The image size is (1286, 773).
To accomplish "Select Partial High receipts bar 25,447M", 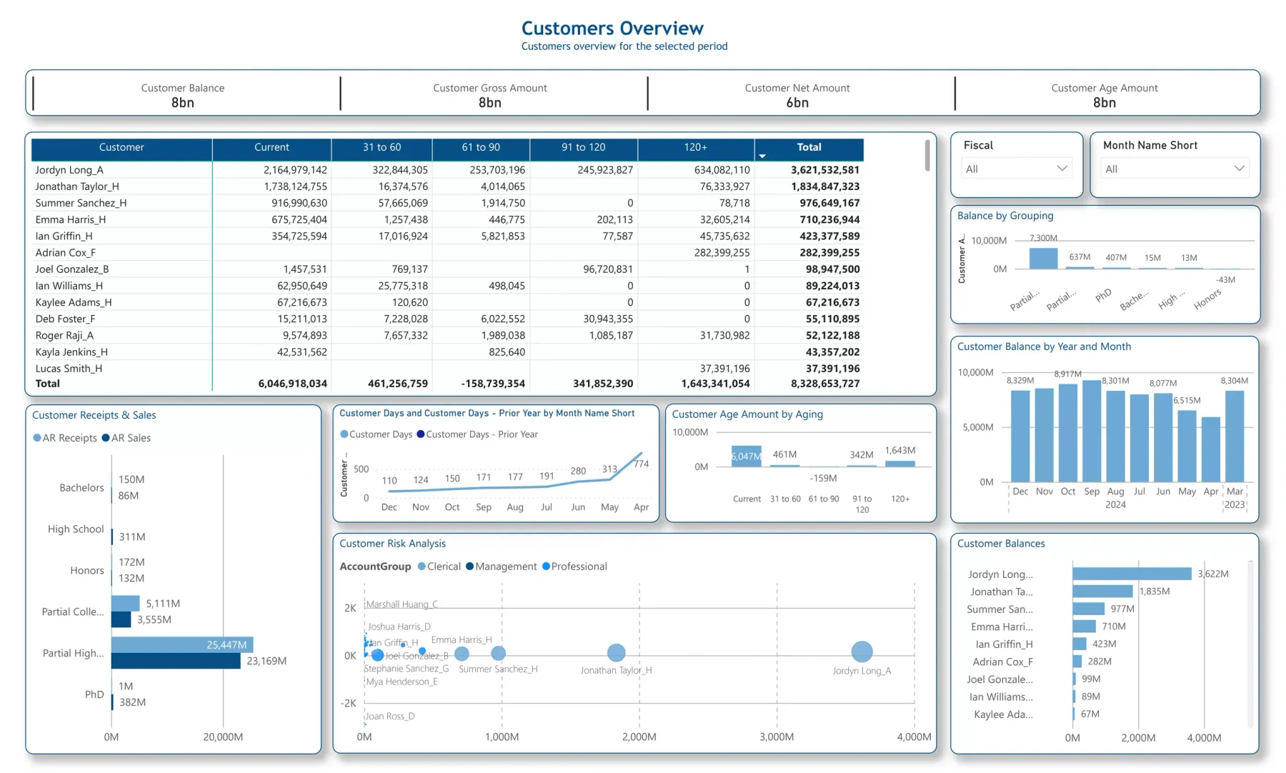I will [x=182, y=644].
